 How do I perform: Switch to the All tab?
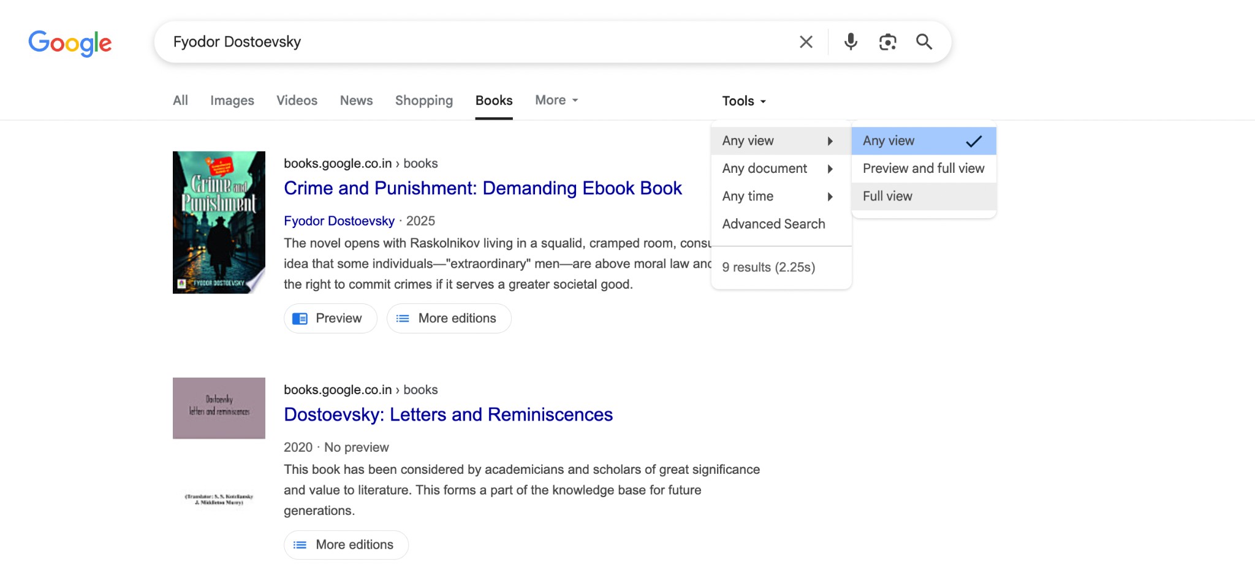pyautogui.click(x=180, y=101)
